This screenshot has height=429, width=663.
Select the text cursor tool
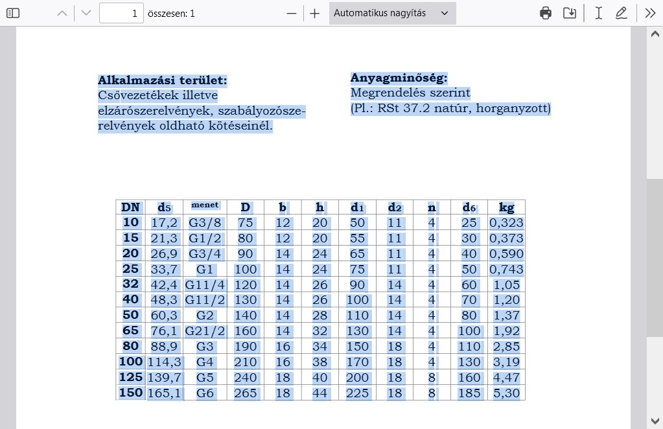tap(599, 13)
